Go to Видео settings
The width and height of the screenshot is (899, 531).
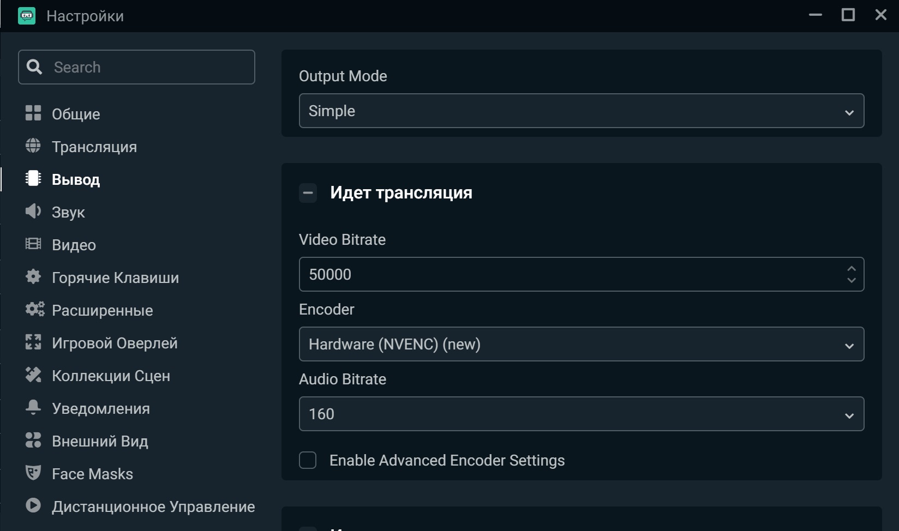tap(74, 245)
